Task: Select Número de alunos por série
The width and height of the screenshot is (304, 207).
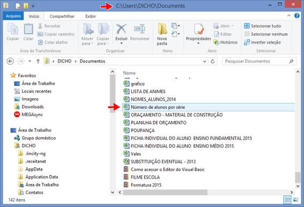Action: (209, 107)
